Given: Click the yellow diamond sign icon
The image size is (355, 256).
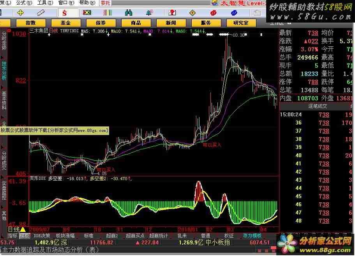Looking at the screenshot, I should point(193,13).
